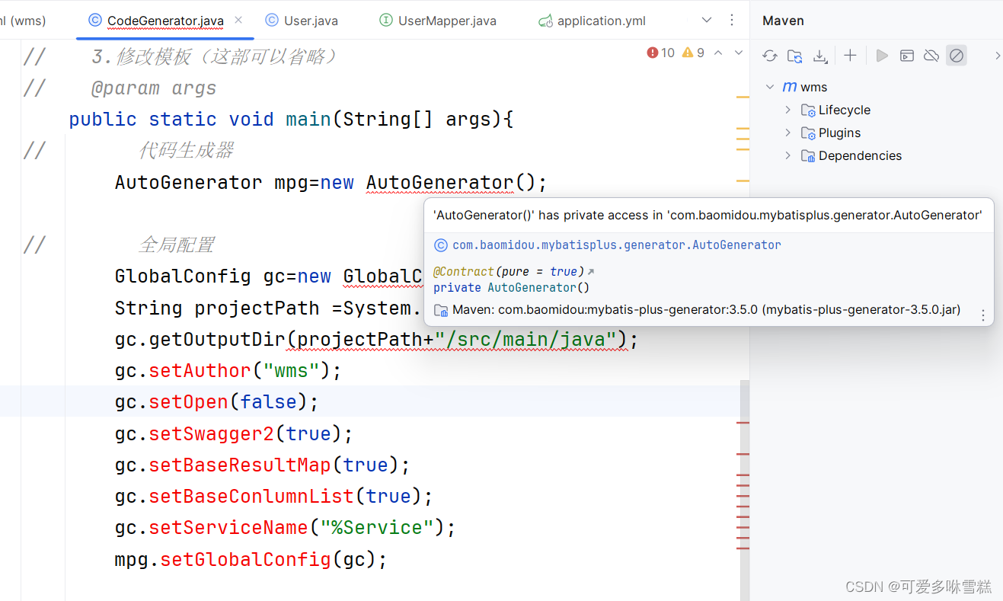Click Java class icon on User.java tab
This screenshot has height=601, width=1003.
coord(272,21)
